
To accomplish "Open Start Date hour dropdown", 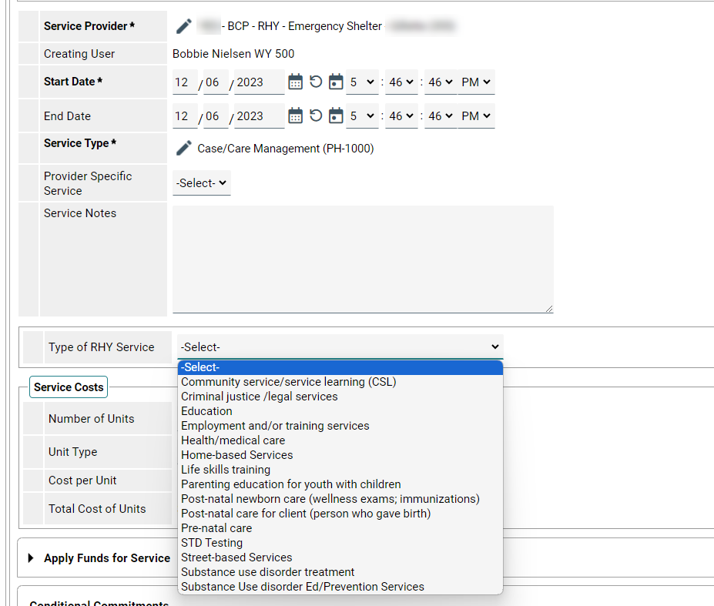I will 362,82.
